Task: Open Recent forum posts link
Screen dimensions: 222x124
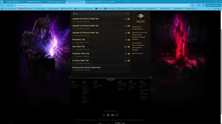Action: (x=137, y=53)
